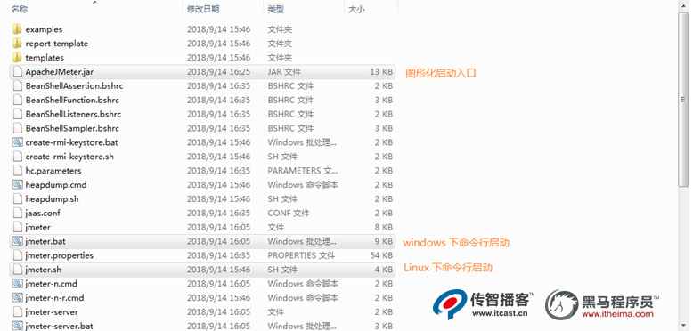Select the file name hc.parameters
This screenshot has width=693, height=331.
pyautogui.click(x=53, y=171)
